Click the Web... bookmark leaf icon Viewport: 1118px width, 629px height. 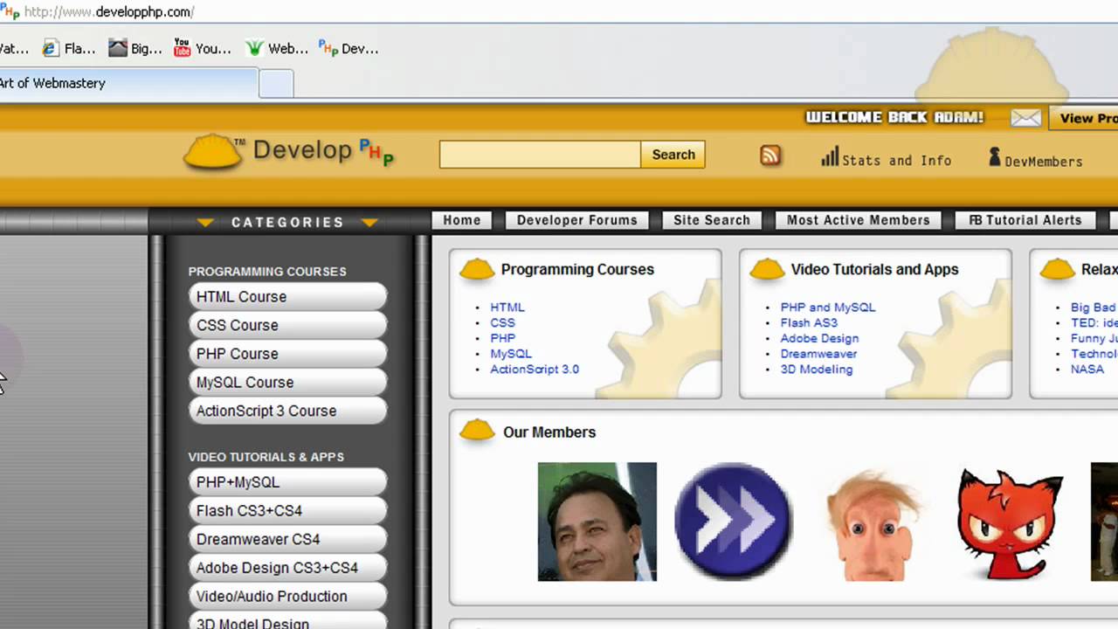[254, 48]
